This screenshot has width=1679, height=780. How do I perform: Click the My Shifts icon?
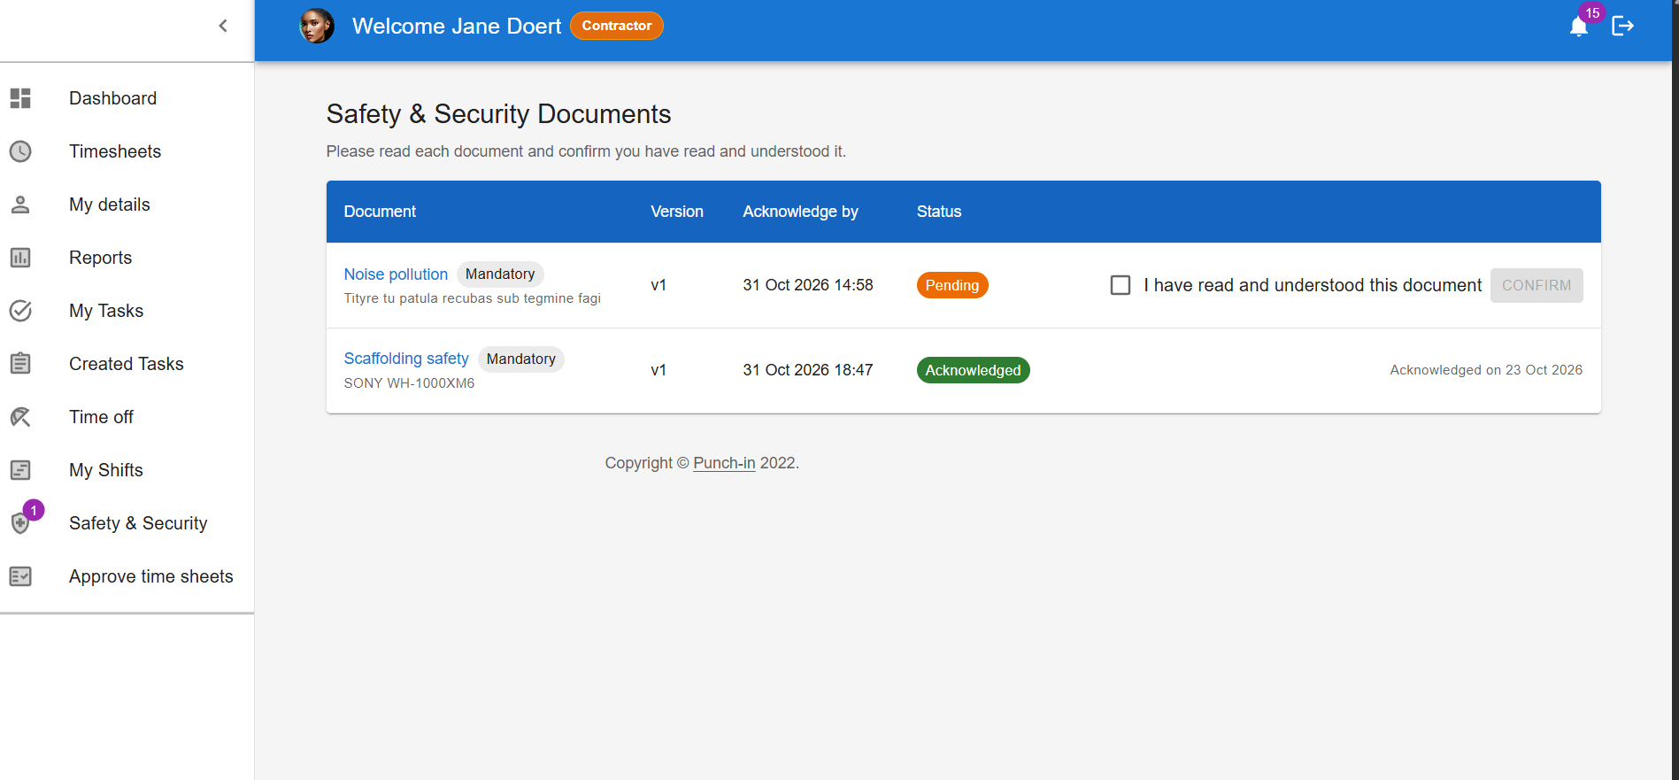click(20, 470)
